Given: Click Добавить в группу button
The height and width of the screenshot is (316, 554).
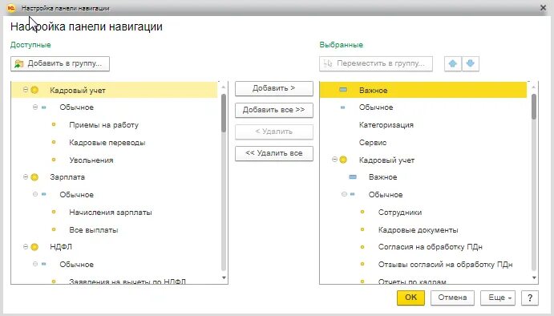Looking at the screenshot, I should point(60,63).
